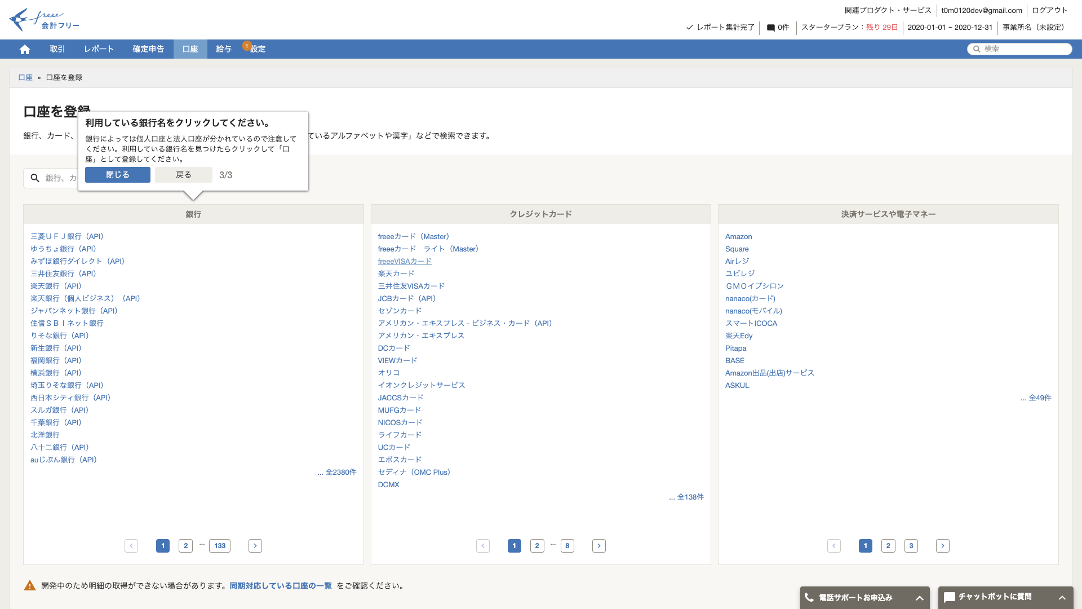Select ASKUL
1082x609 pixels.
tap(737, 385)
